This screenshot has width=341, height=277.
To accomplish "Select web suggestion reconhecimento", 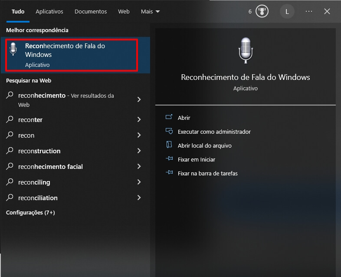I will (75, 100).
